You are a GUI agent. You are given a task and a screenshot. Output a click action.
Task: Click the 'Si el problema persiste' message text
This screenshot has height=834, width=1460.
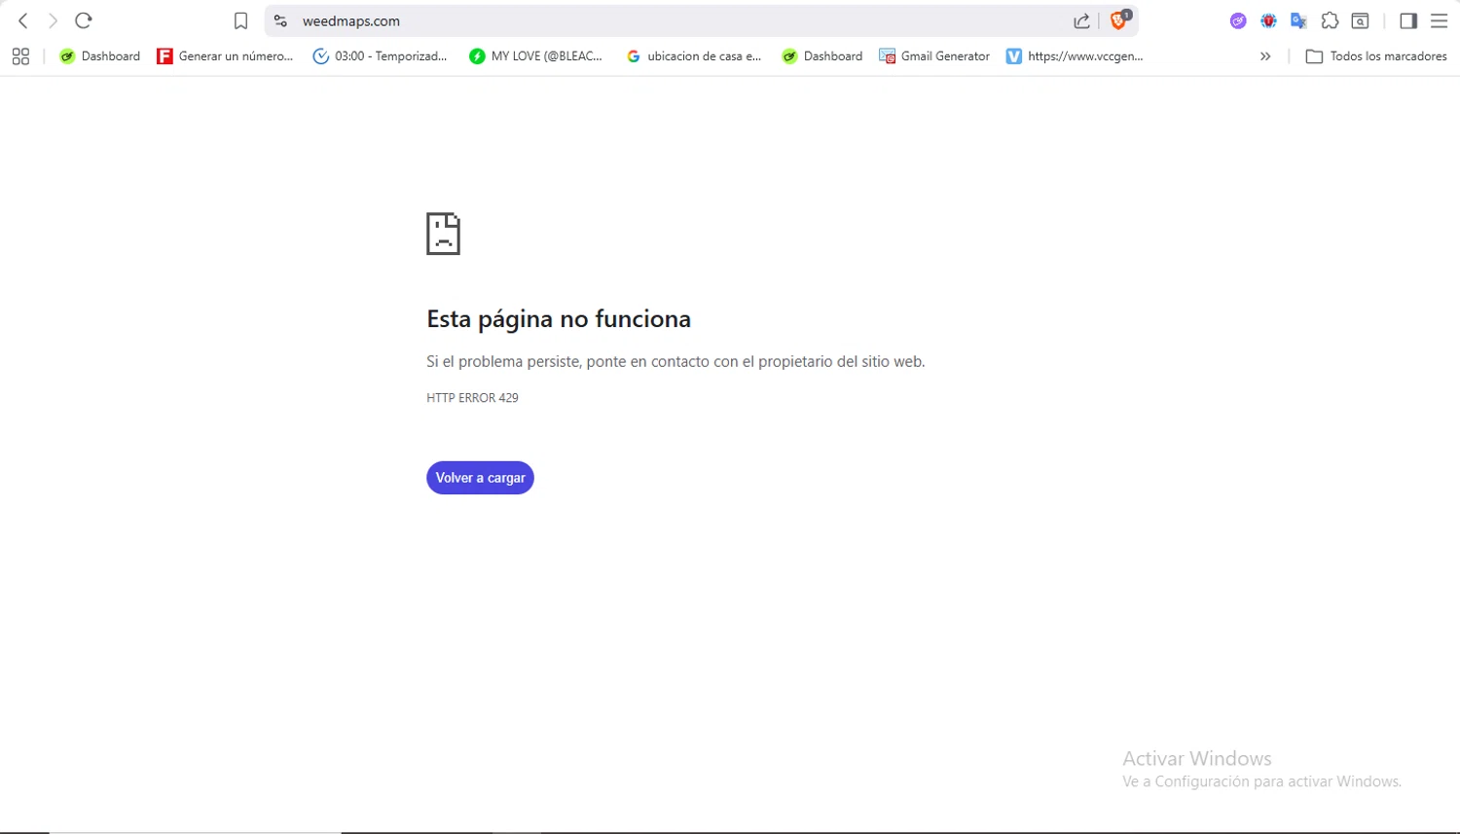(x=675, y=361)
